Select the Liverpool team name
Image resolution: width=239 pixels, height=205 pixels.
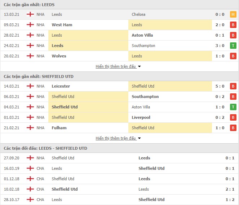pos(141,117)
